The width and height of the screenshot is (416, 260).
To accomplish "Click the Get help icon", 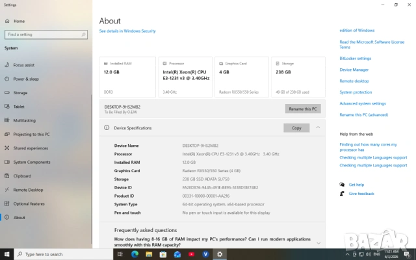I will [343, 185].
